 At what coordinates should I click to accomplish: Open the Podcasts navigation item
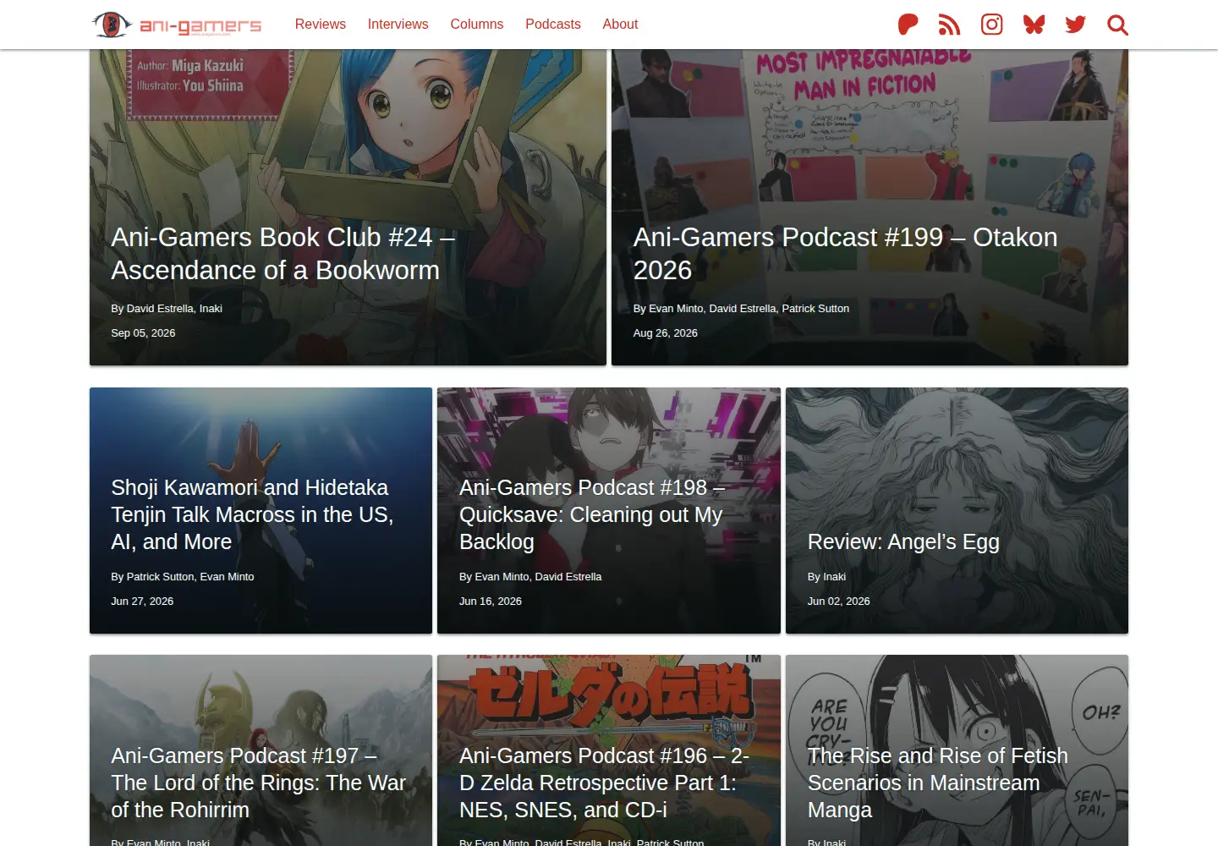tap(553, 25)
